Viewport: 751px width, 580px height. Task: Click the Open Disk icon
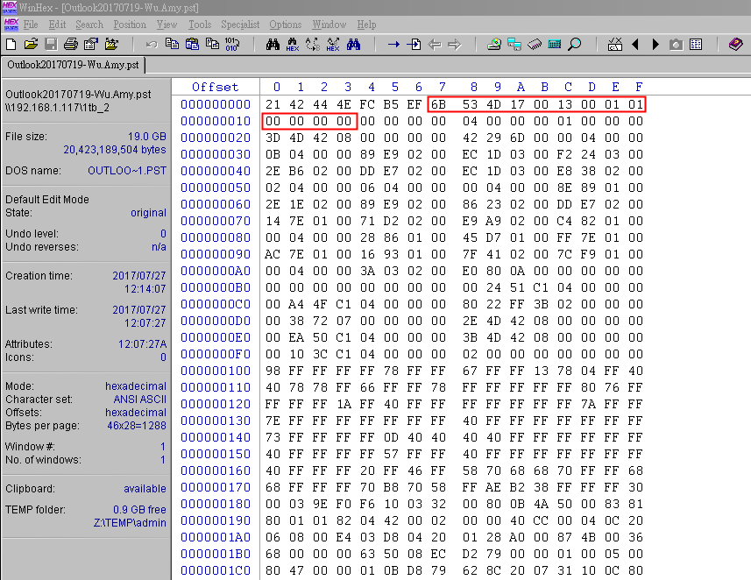coord(494,45)
